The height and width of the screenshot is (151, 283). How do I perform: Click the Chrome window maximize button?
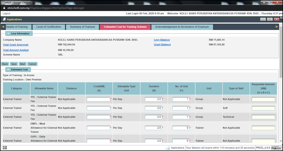269,2
